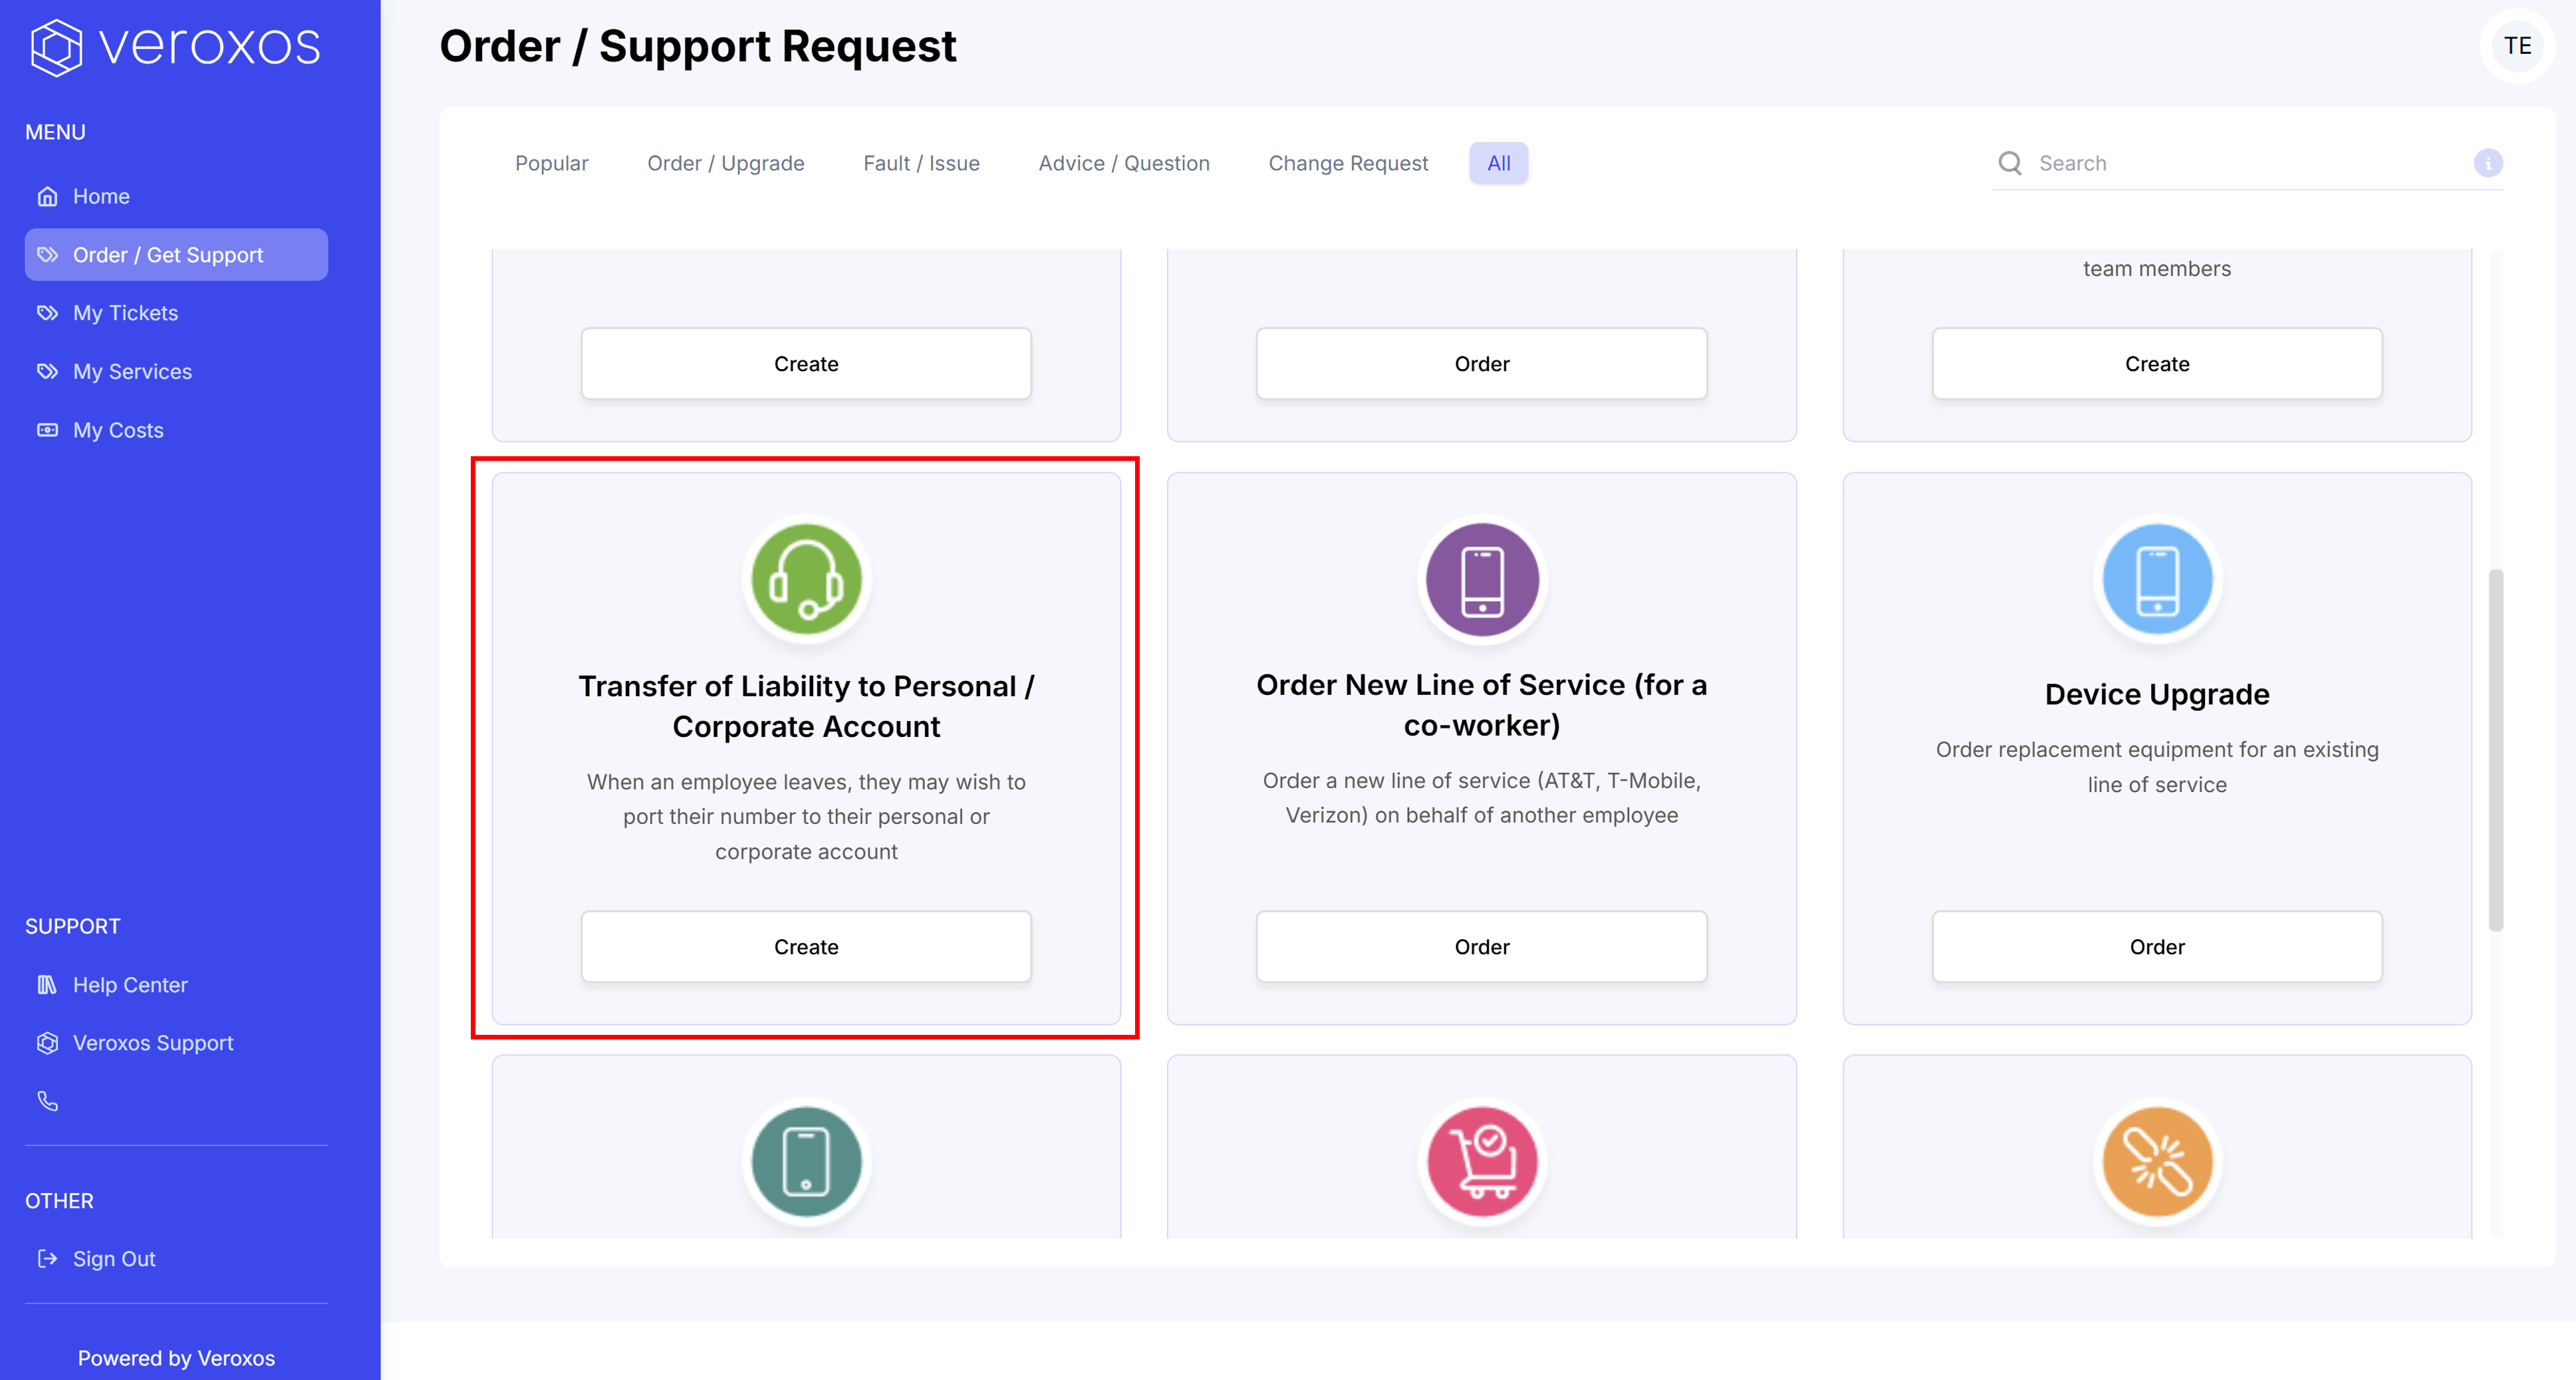2576x1380 pixels.
Task: Switch to the Fault / Issue tab
Action: tap(921, 163)
